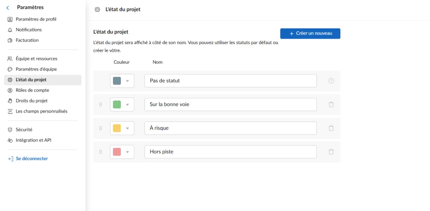Click the drag handle of Hors piste row
Screen dimensions: 430x211
[x=100, y=152]
